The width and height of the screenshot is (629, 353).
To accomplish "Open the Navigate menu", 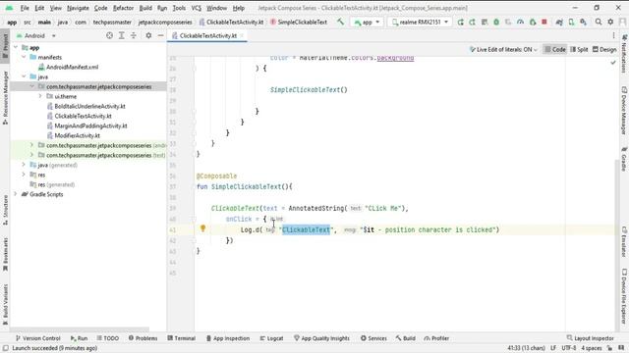I will click(78, 8).
